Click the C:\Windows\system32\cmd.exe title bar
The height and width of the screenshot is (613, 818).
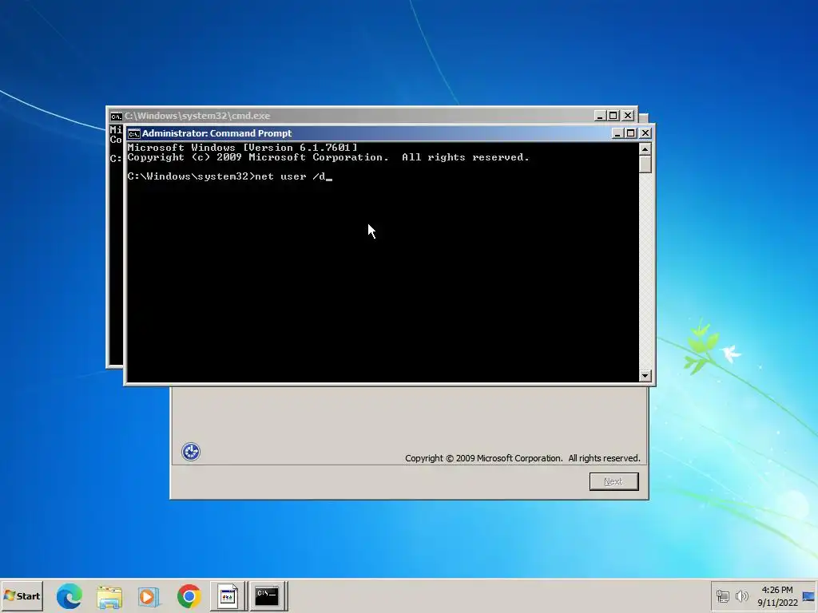point(371,116)
